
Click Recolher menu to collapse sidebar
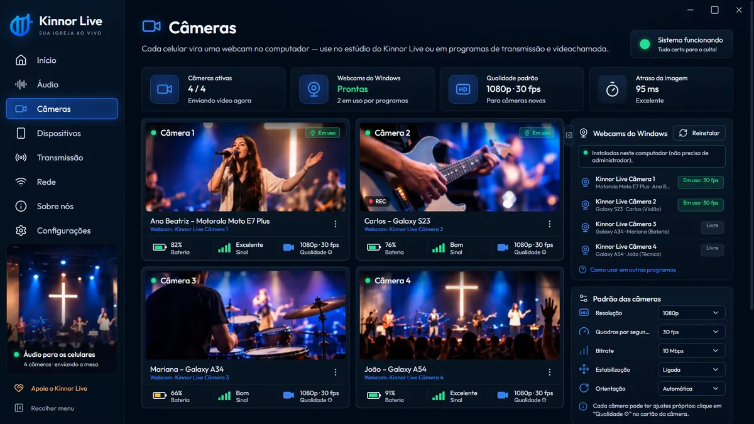(x=44, y=408)
